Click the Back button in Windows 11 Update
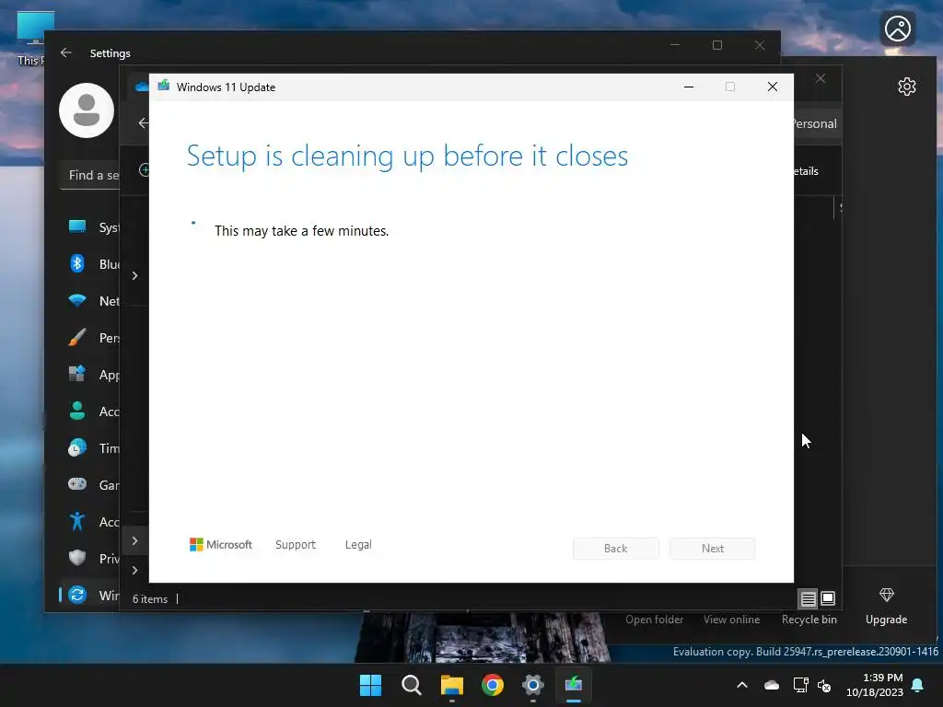 click(x=615, y=549)
